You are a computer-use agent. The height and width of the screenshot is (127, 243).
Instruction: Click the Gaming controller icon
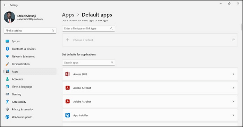tap(7, 94)
